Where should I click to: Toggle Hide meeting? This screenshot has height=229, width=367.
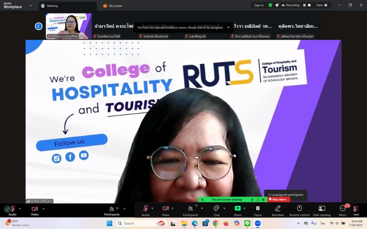pos(322,211)
